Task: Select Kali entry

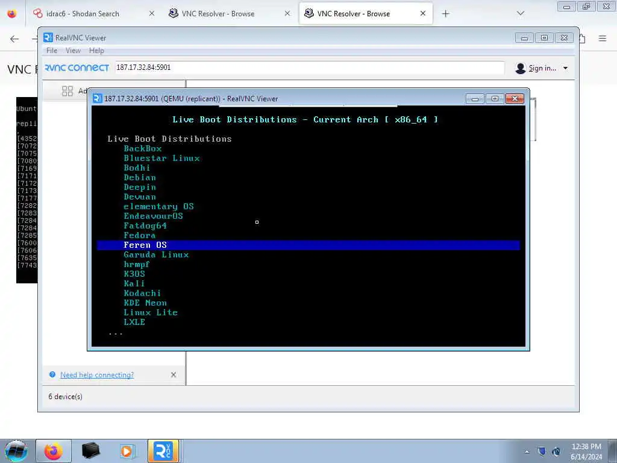Action: pyautogui.click(x=134, y=283)
